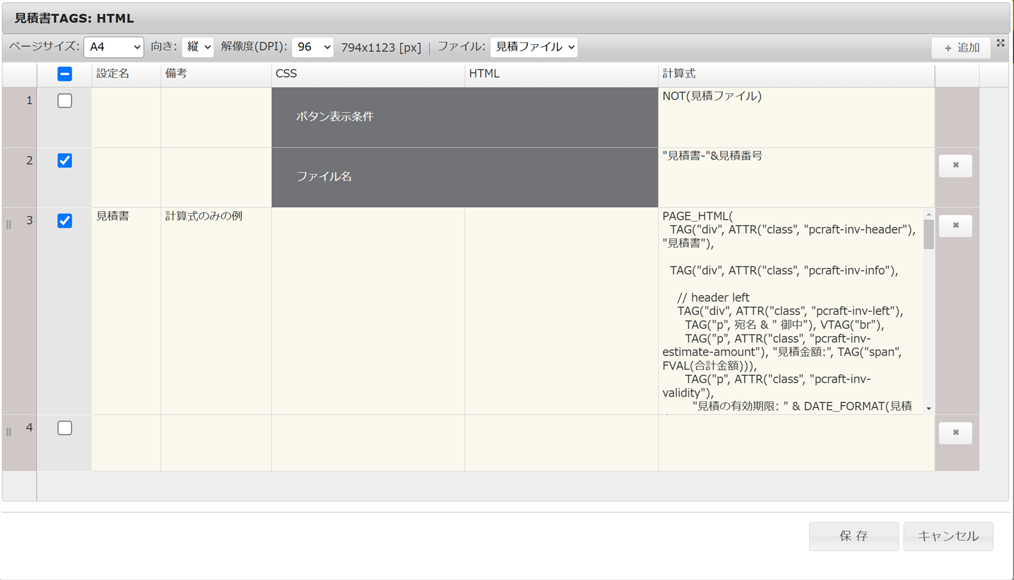1014x580 pixels.
Task: Click the 備考 column header
Action: click(x=216, y=74)
